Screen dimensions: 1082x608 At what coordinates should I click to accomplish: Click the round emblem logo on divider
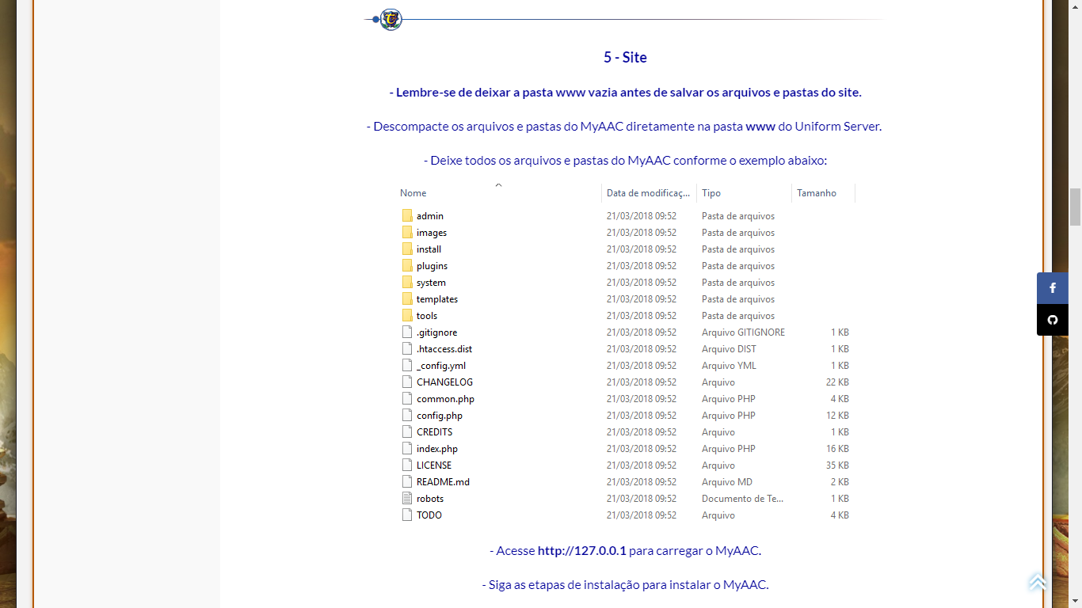tap(391, 19)
